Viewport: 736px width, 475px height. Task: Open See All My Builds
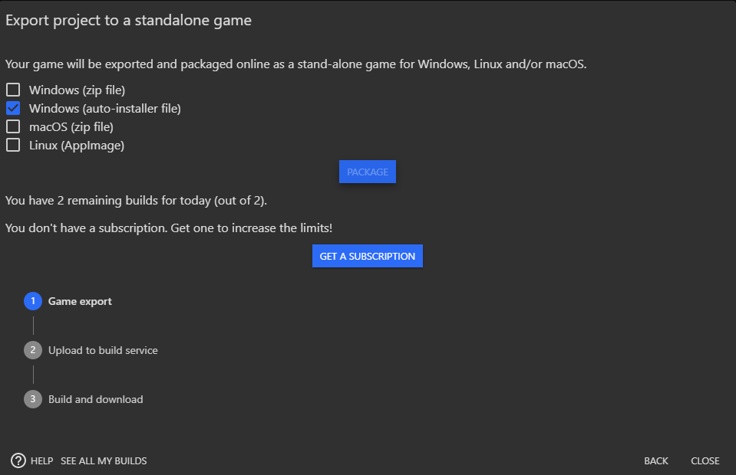pos(104,461)
